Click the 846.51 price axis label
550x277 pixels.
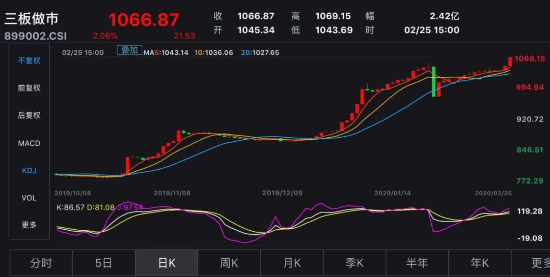point(530,150)
